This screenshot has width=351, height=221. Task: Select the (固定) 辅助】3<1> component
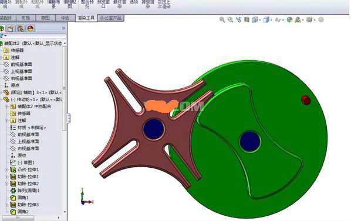point(36,92)
